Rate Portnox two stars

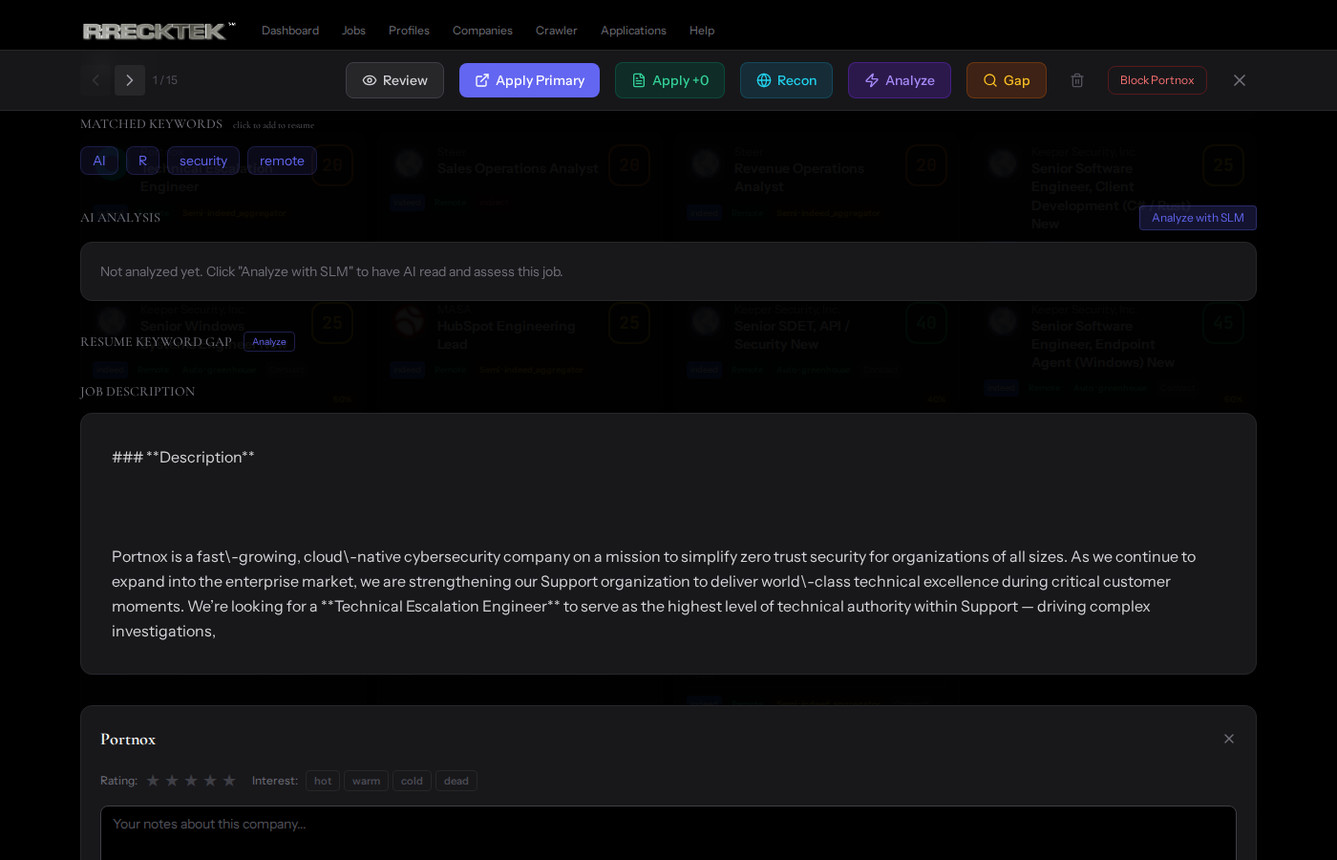point(172,781)
